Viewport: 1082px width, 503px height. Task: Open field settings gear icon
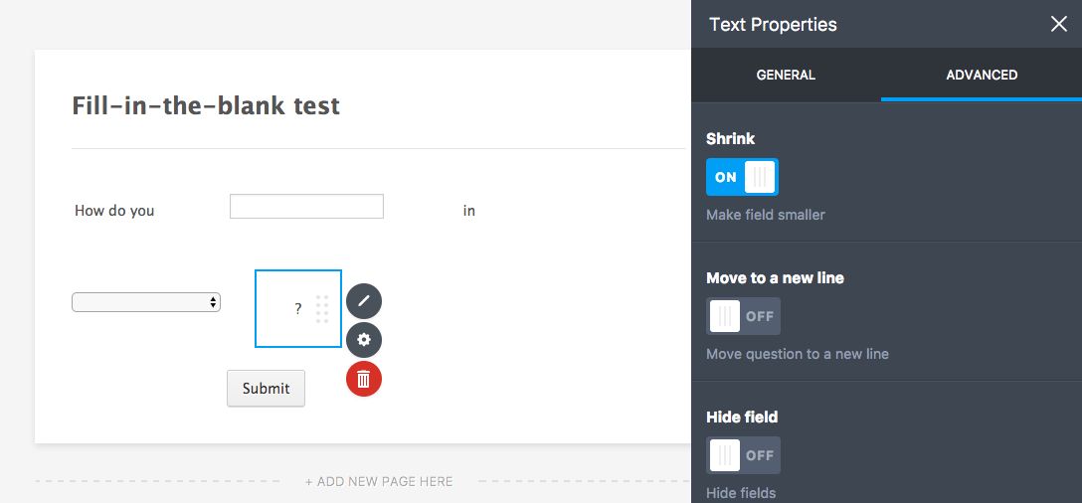tap(364, 340)
